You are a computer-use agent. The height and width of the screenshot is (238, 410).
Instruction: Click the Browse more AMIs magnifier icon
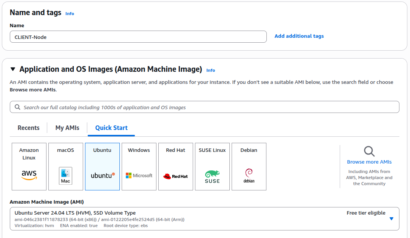369,151
